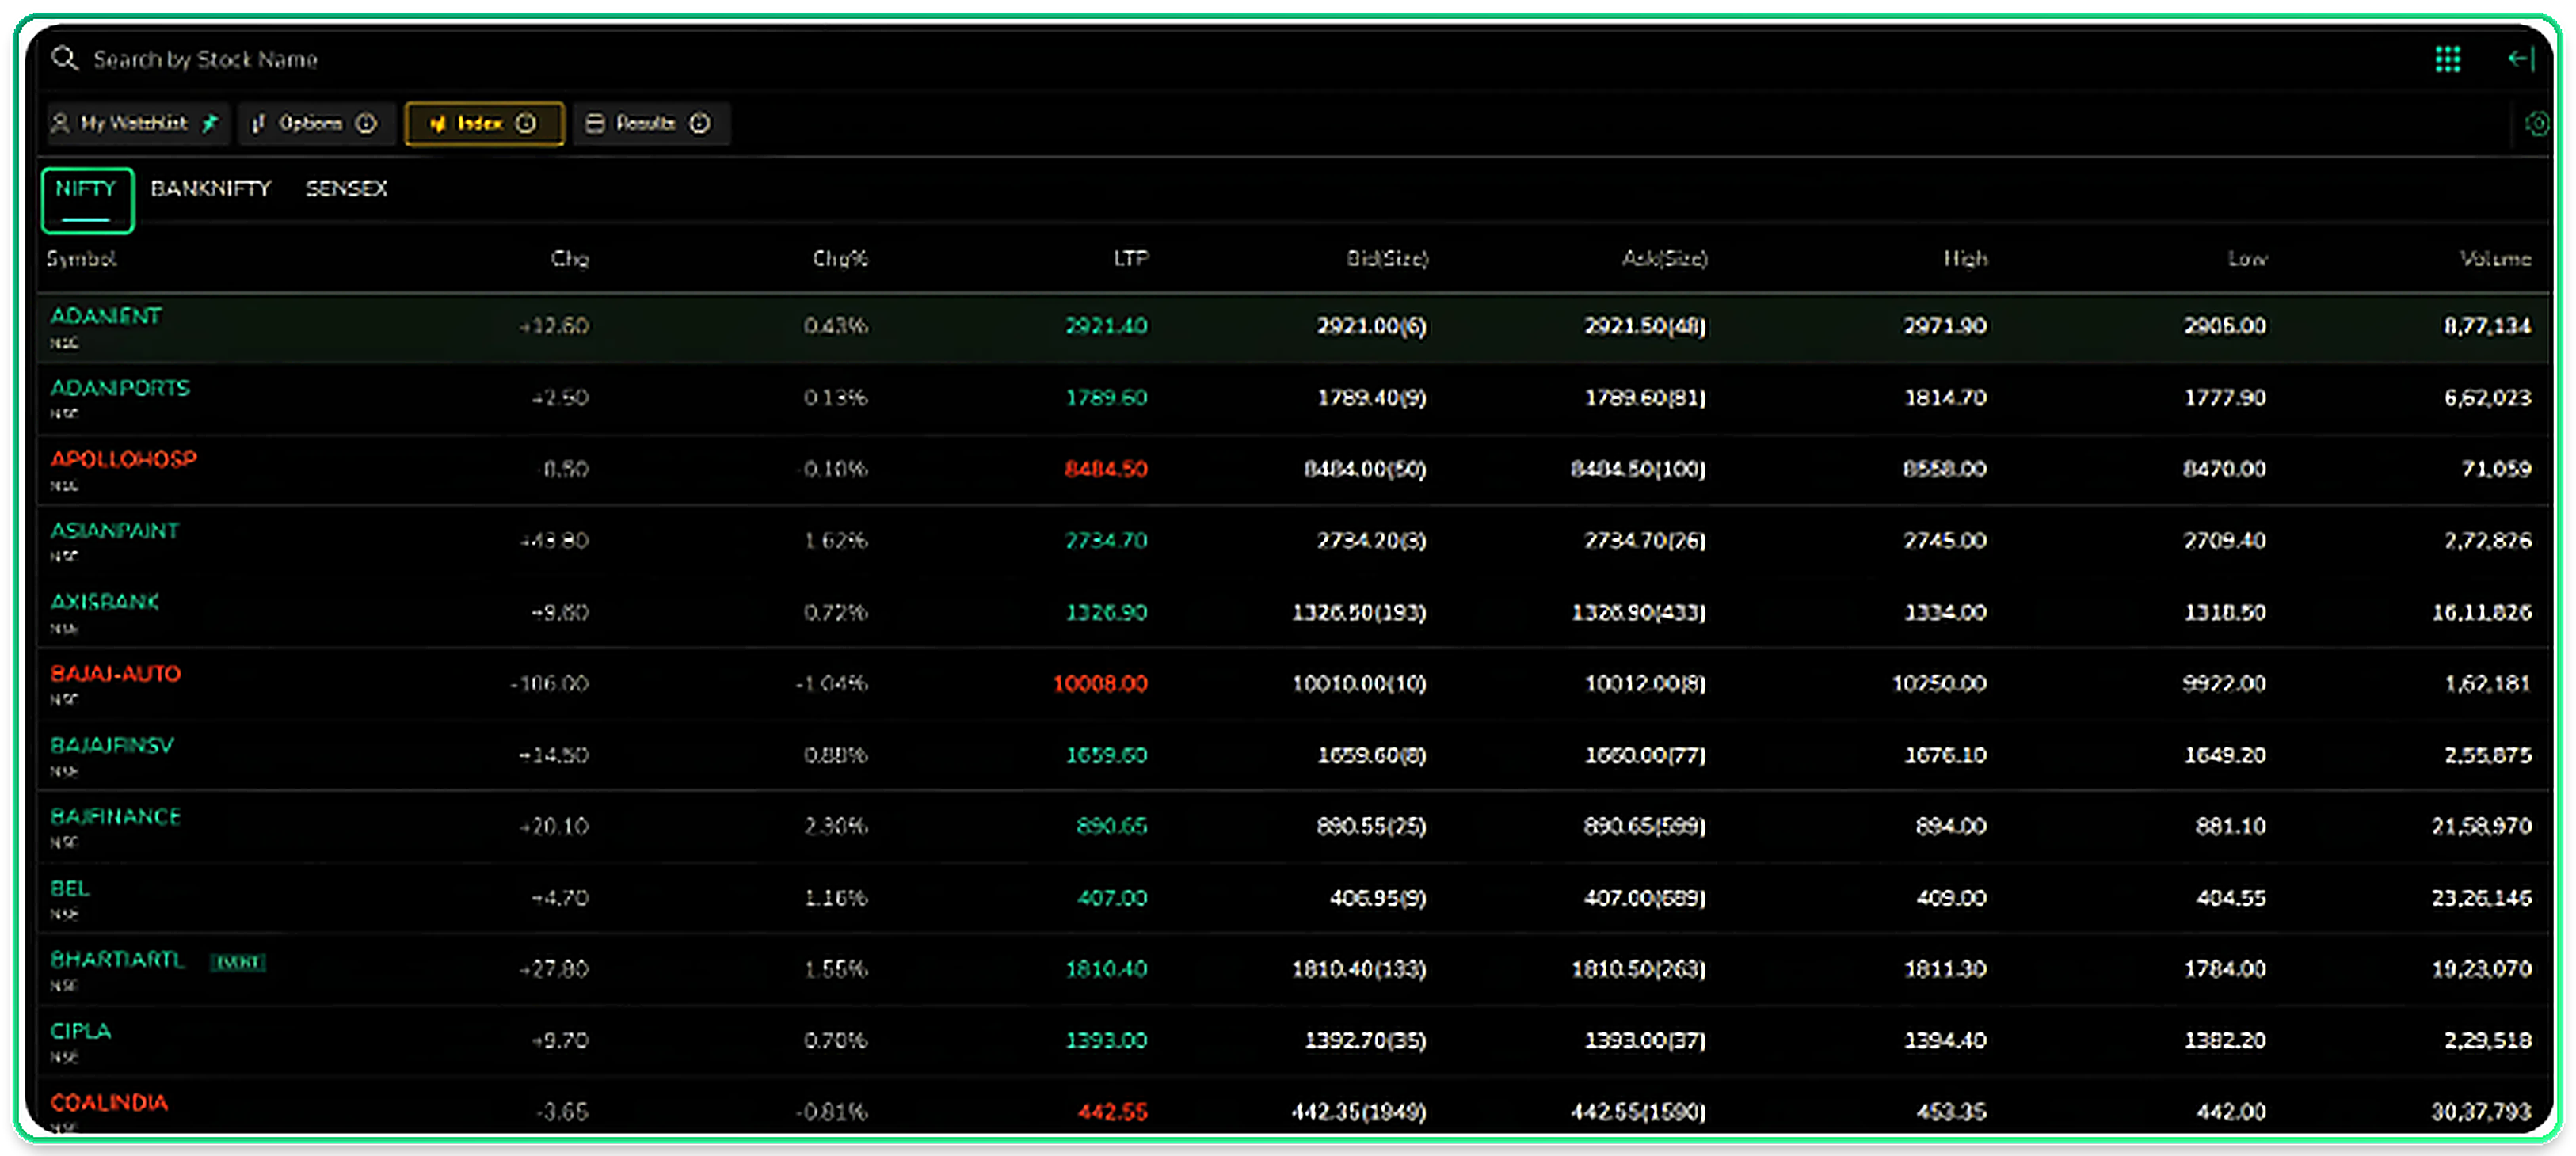Screen dimensions: 2576x1156
Task: Open the BAJAJ-AUTO stock symbol
Action: pyautogui.click(x=116, y=674)
